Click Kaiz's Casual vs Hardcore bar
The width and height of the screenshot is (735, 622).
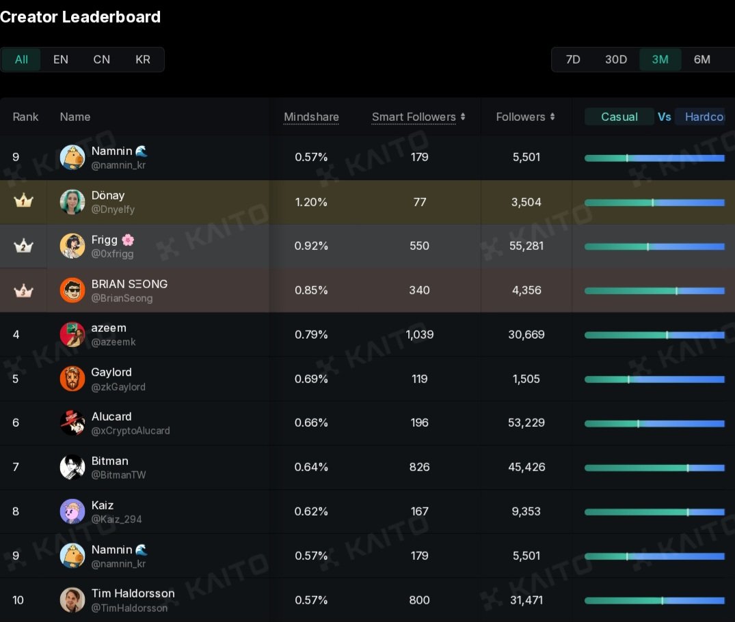point(654,512)
